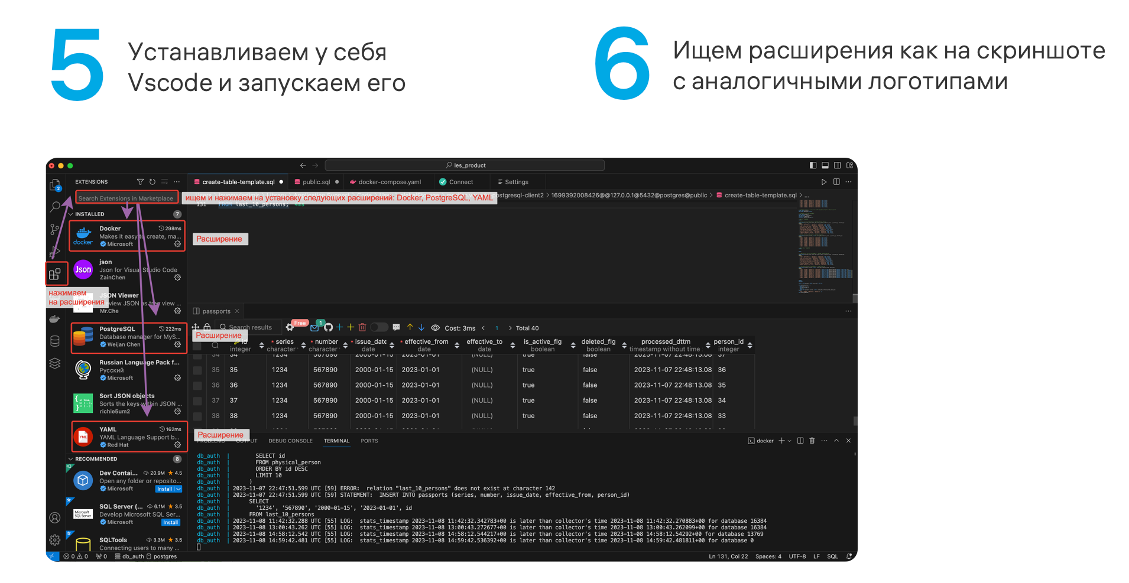Image resolution: width=1129 pixels, height=583 pixels.
Task: Sort by the issue_date column
Action: tap(392, 345)
